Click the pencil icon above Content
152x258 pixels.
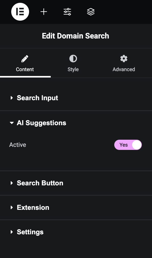[x=25, y=58]
